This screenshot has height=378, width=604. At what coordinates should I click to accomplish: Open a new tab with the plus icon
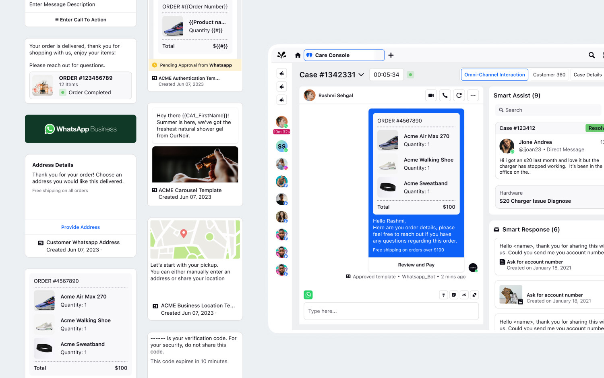coord(391,55)
